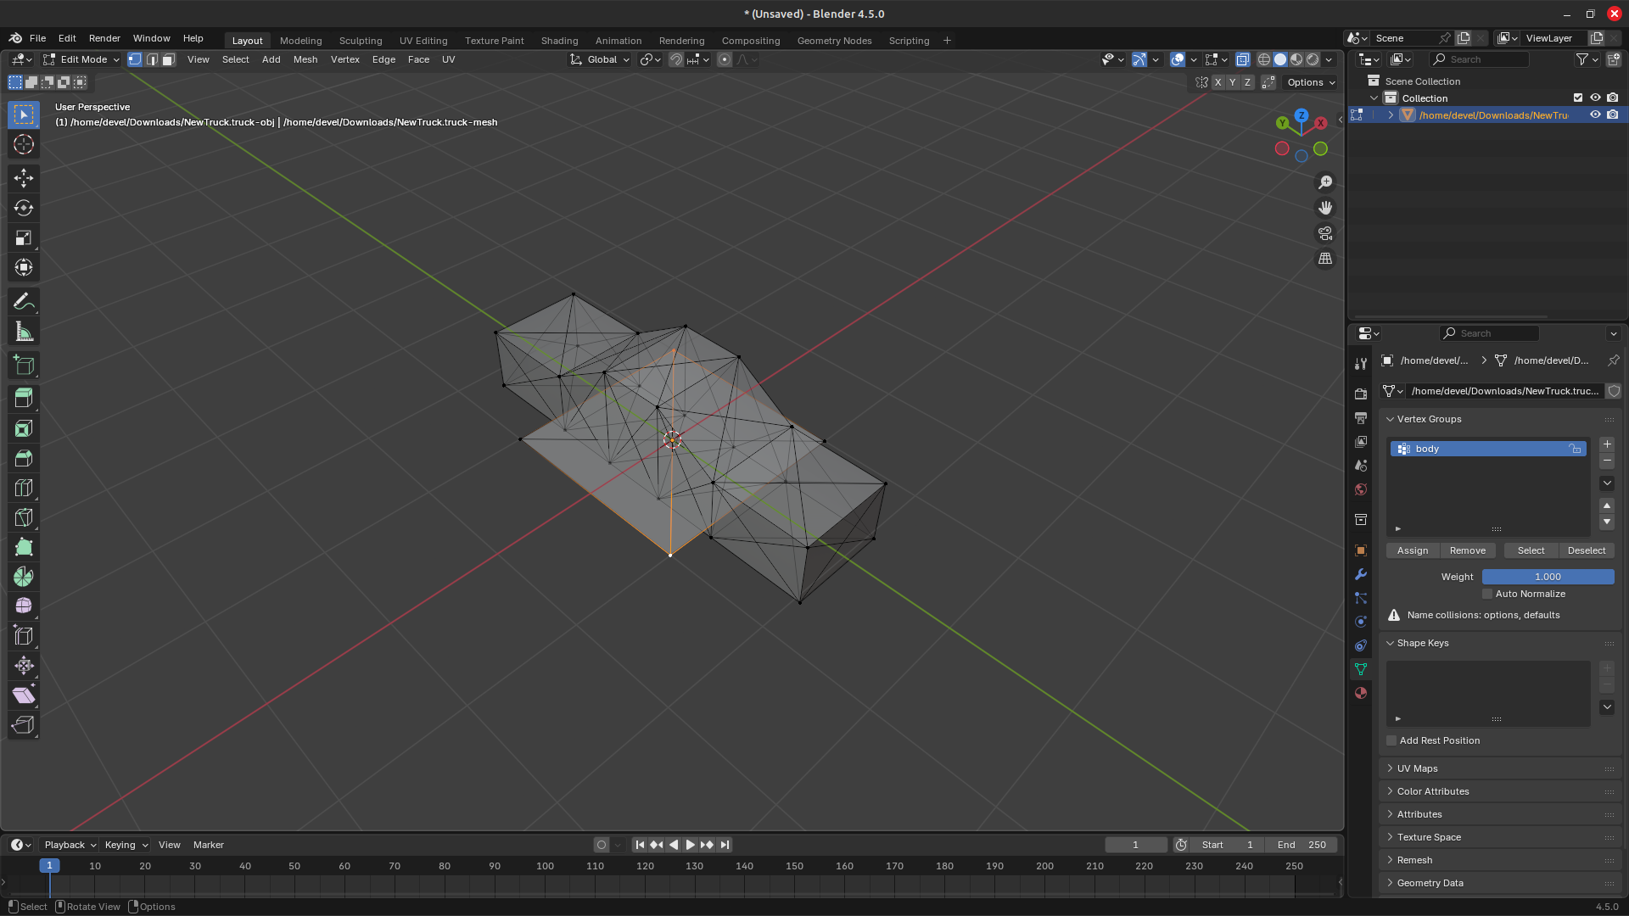Toggle the camera view icon

1325,233
